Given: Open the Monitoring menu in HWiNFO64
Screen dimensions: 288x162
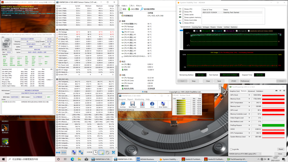Looking at the screenshot, I should (x=139, y=99).
